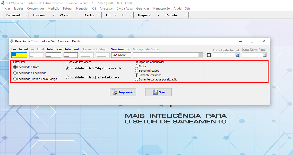293x155 pixels.
Task: Select 'Todos' consumer situation radio
Action: pos(137,66)
